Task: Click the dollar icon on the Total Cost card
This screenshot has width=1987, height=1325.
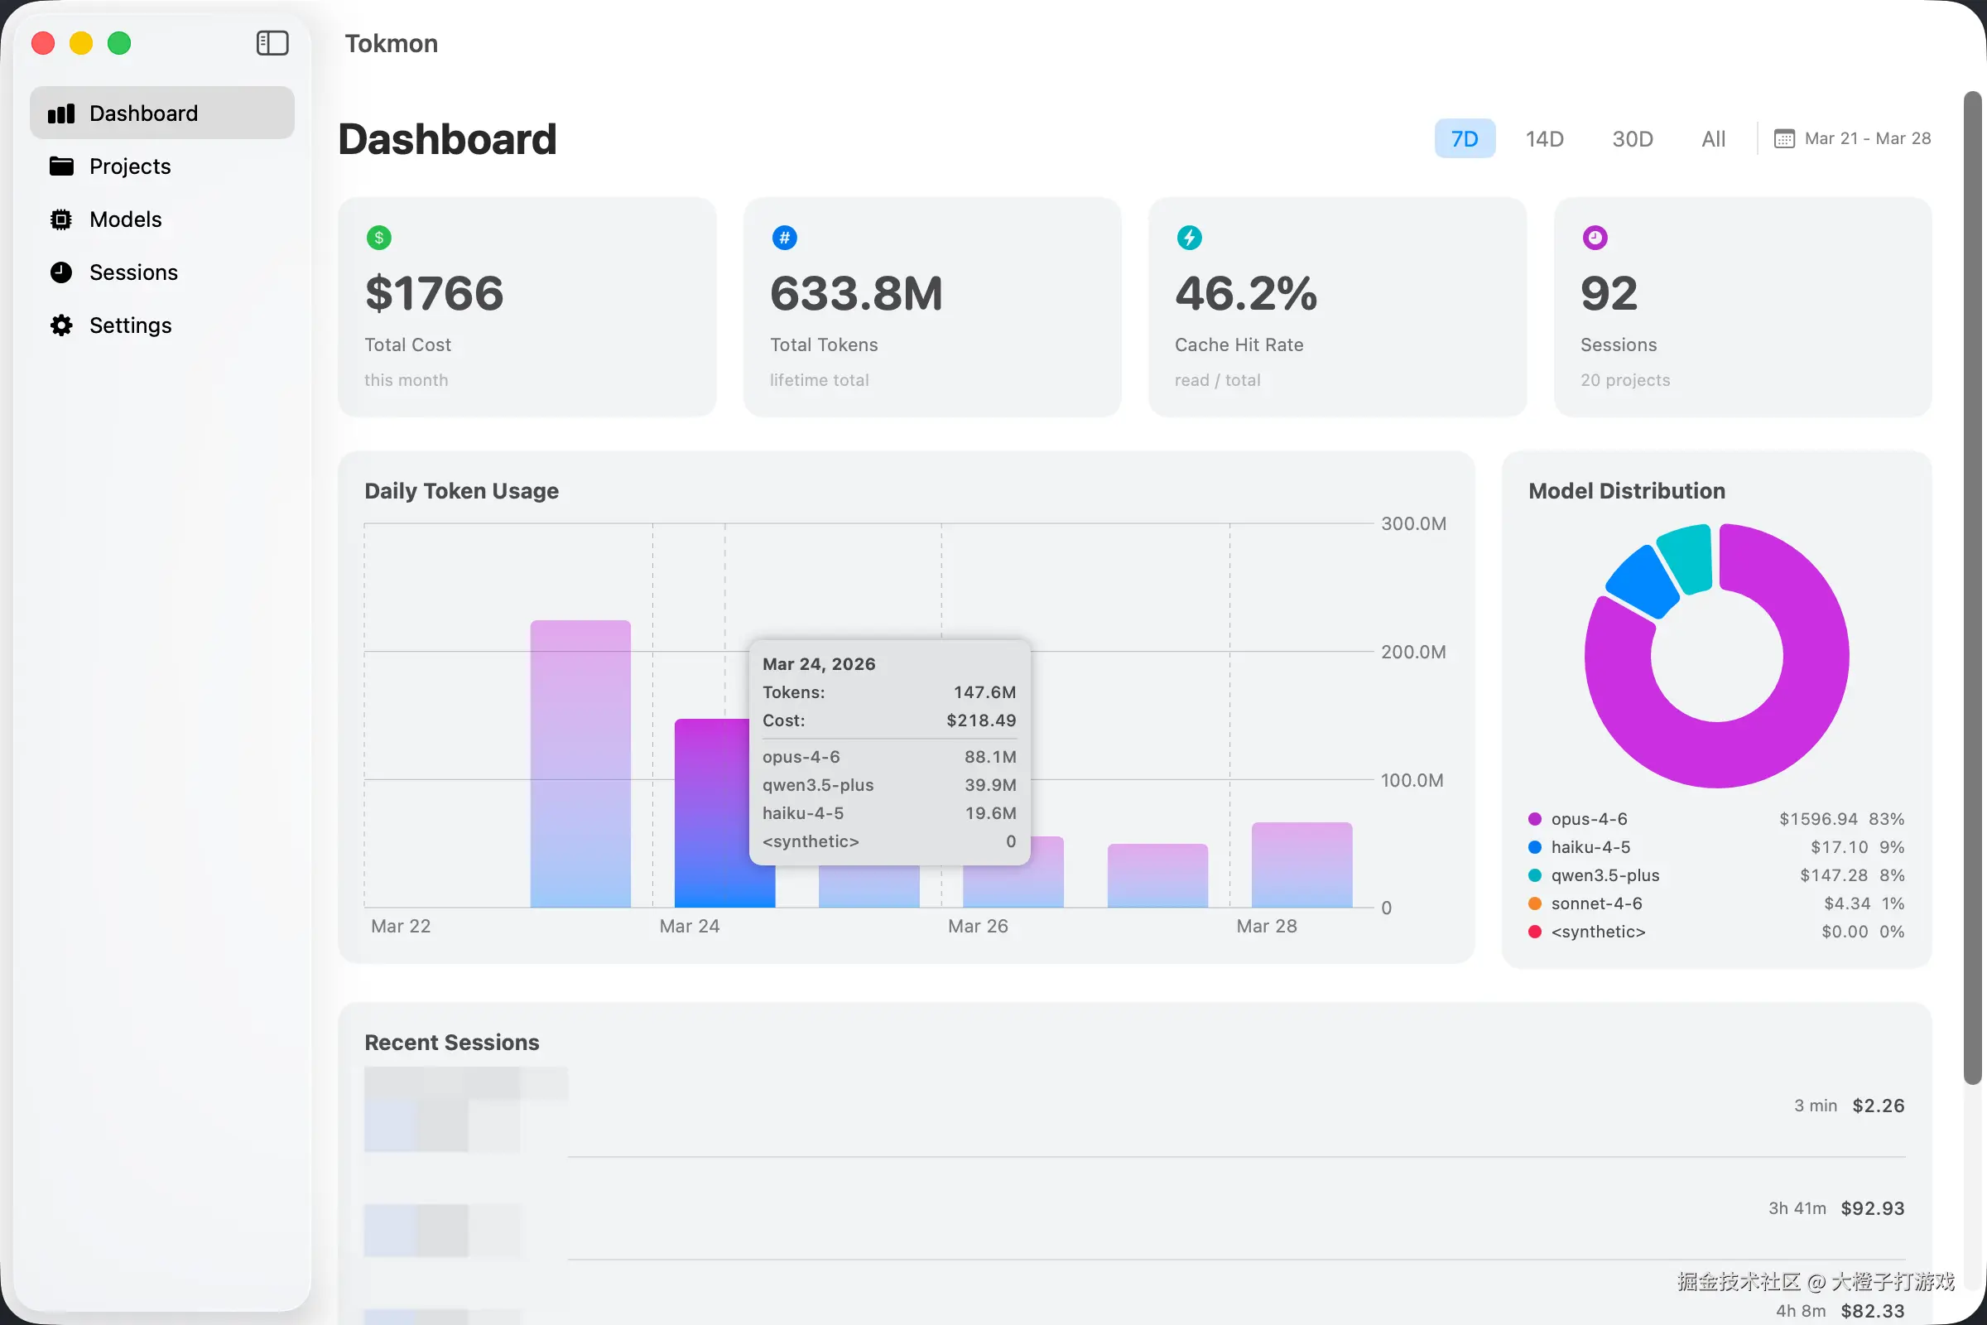Action: pyautogui.click(x=378, y=238)
